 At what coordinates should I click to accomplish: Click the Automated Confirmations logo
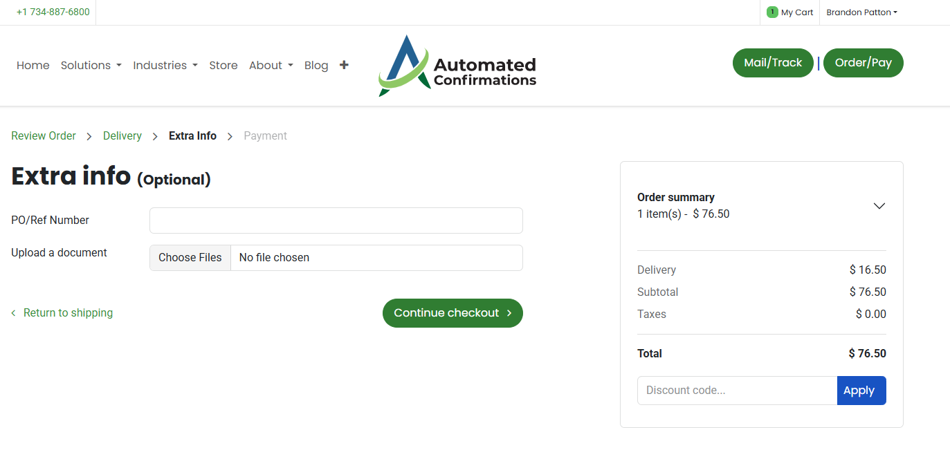coord(457,66)
